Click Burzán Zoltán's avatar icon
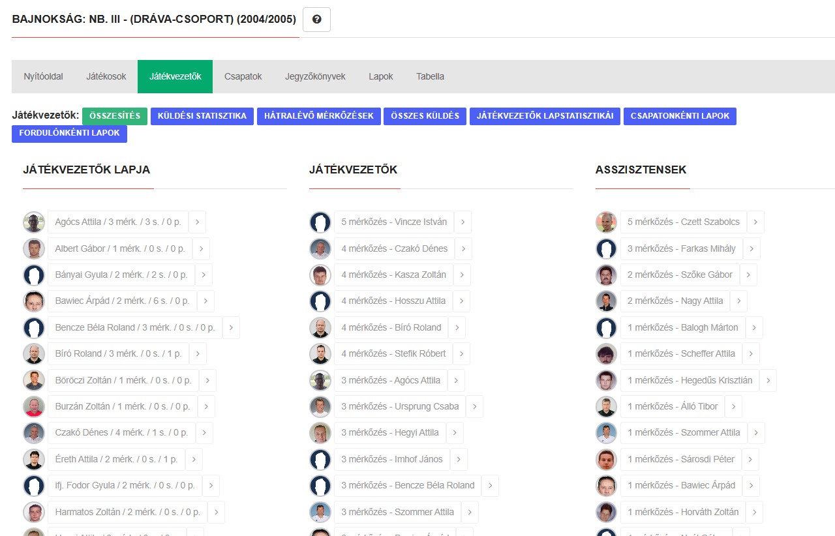The image size is (835, 536). pyautogui.click(x=34, y=407)
